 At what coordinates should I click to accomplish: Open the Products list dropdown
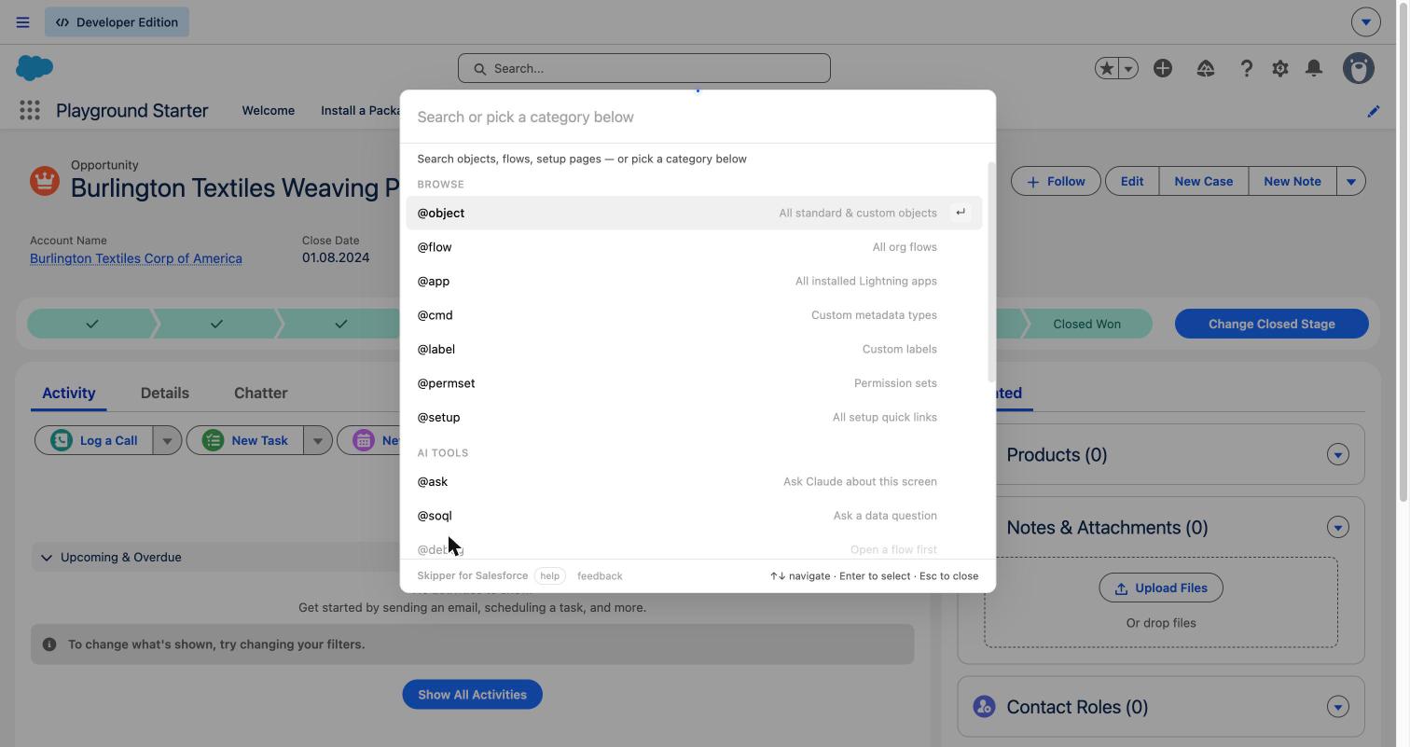coord(1338,455)
